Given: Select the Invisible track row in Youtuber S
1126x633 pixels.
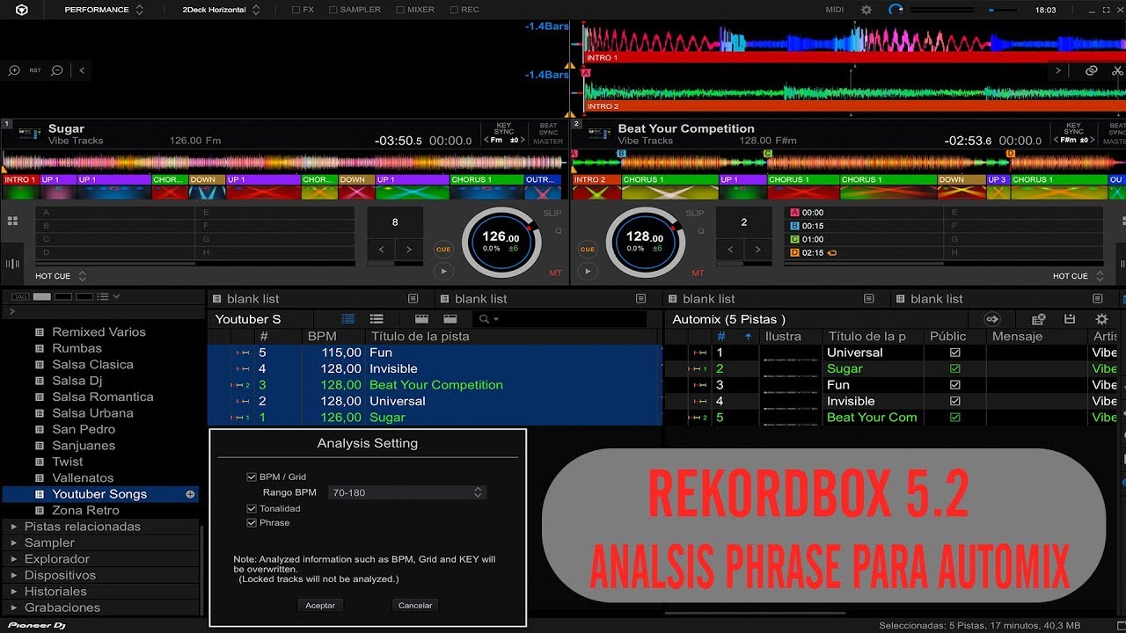Looking at the screenshot, I should coord(435,368).
